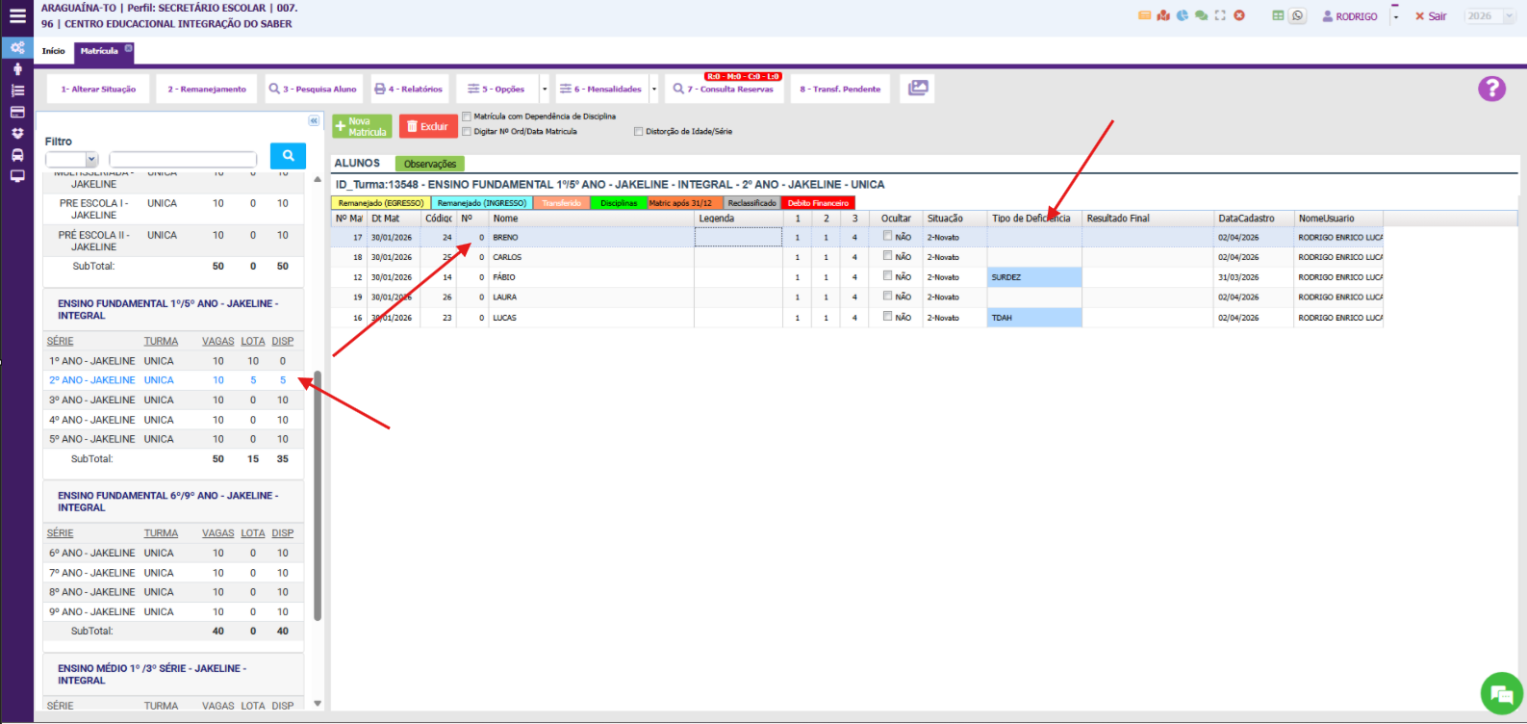
Task: Open the pie chart icon in the header
Action: click(1182, 15)
